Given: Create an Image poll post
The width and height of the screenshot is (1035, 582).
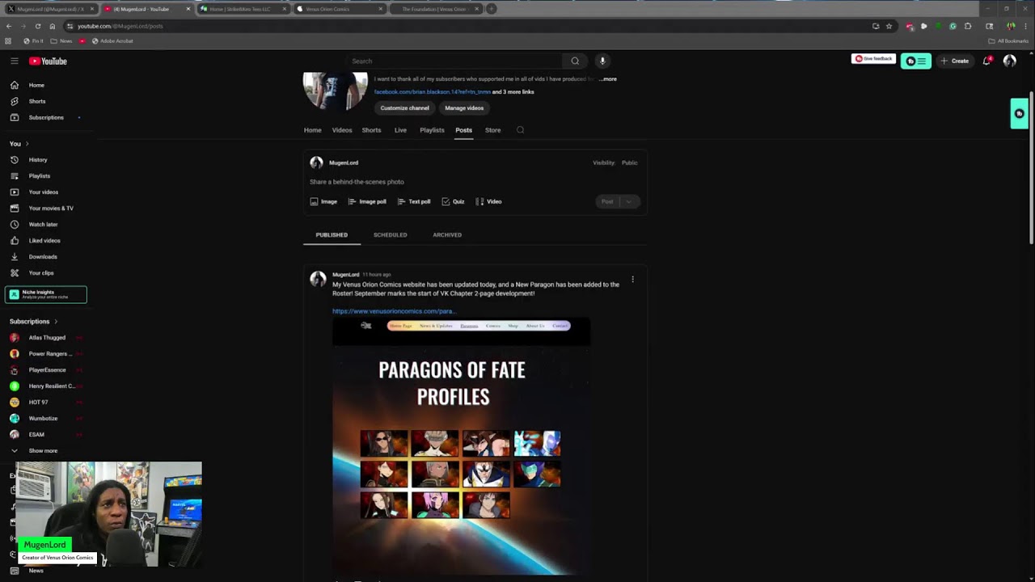Looking at the screenshot, I should (367, 201).
